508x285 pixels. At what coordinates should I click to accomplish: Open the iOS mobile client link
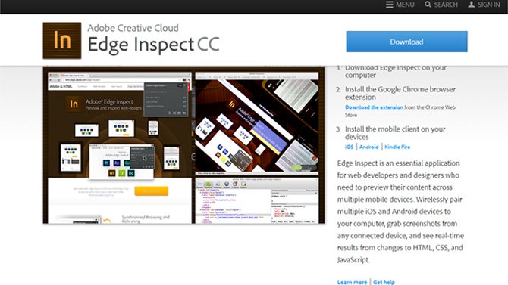[350, 147]
